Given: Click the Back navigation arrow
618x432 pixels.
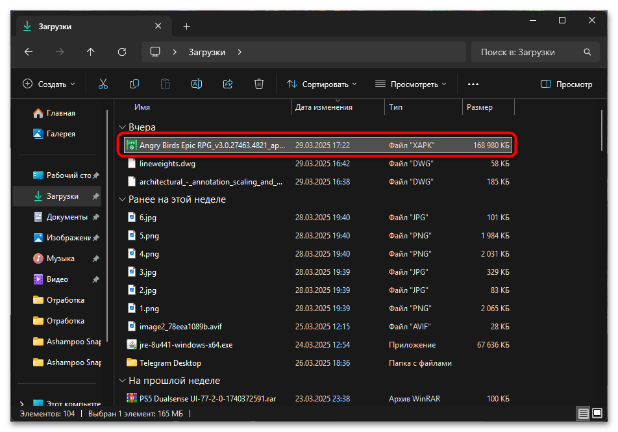Looking at the screenshot, I should tap(29, 52).
